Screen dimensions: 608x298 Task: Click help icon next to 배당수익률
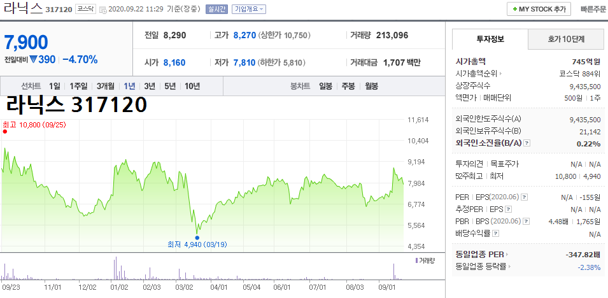click(x=496, y=234)
